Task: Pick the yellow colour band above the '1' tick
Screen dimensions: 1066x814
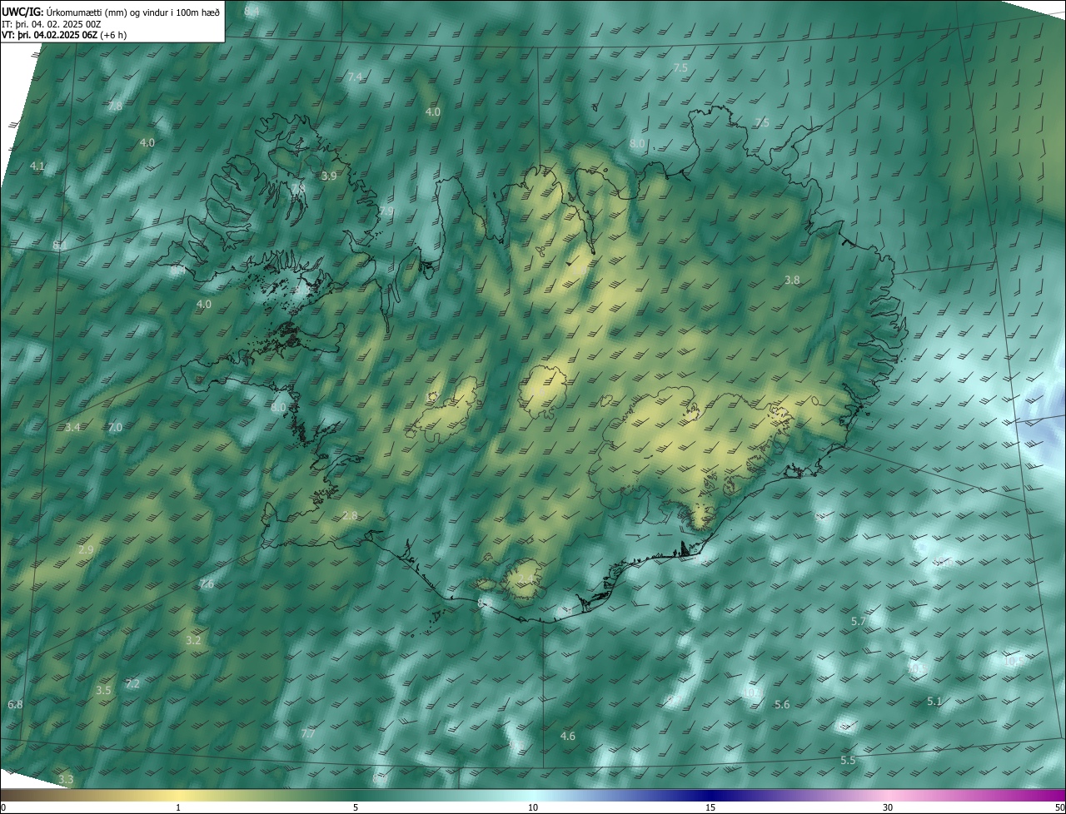Action: tap(177, 795)
